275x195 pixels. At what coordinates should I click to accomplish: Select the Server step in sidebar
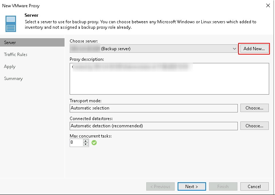32,43
